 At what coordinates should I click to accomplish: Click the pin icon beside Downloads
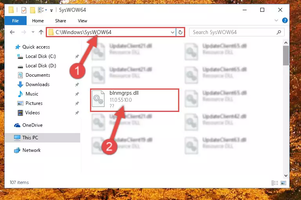point(77,85)
